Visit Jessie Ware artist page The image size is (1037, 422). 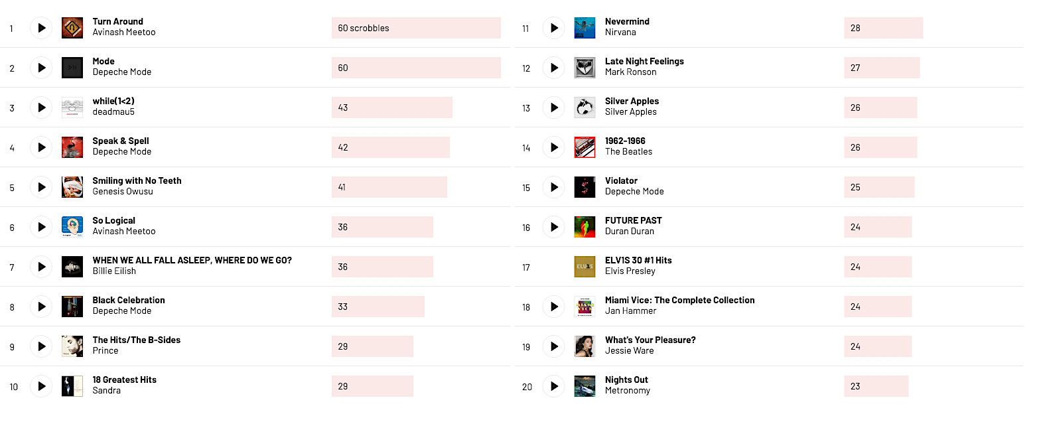(x=629, y=351)
